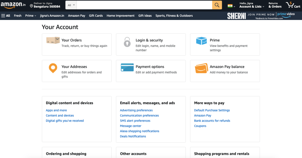Click the Shopping programs and rentals heading
Screen dimensions: 302x158
221,154
